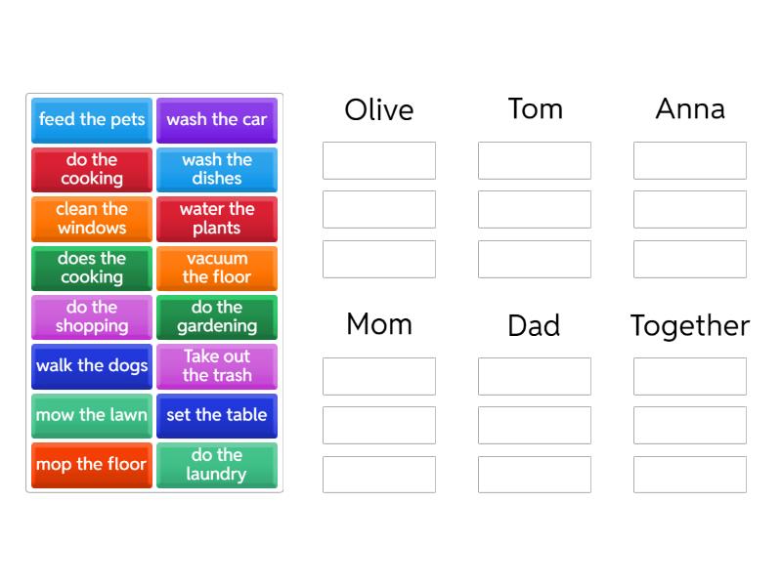
Task: Click the 'Take out the trash' tile
Action: point(217,366)
